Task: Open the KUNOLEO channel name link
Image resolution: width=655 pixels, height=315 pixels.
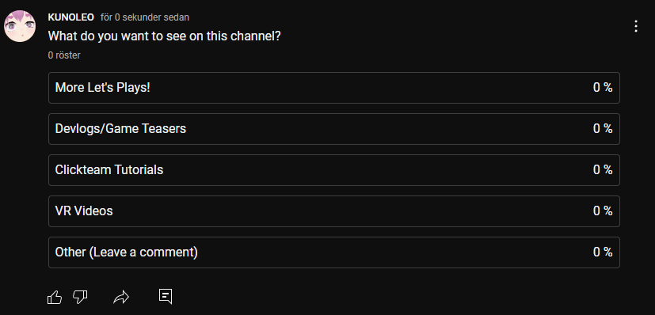Action: click(x=71, y=17)
